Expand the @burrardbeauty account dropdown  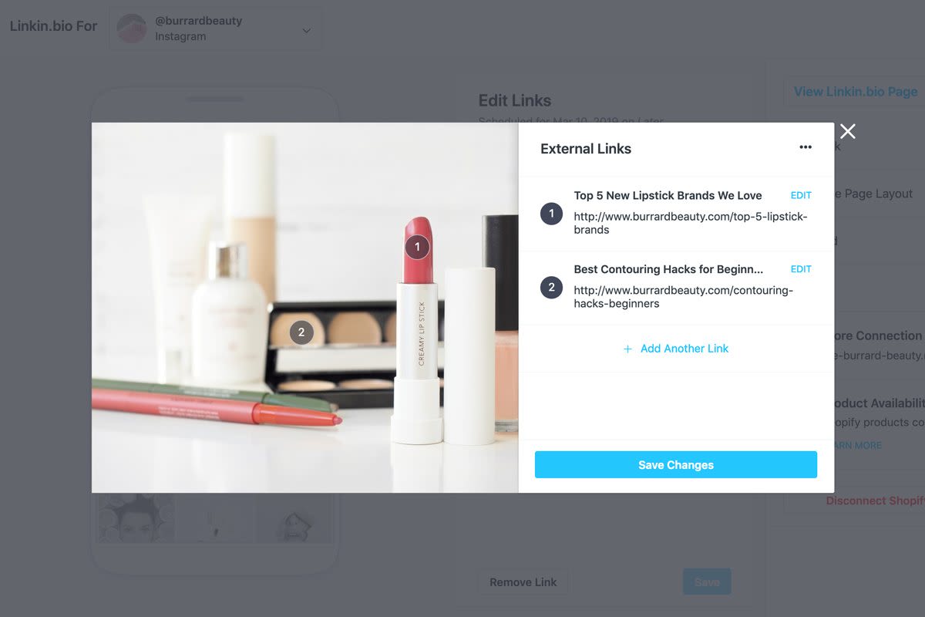tap(306, 31)
